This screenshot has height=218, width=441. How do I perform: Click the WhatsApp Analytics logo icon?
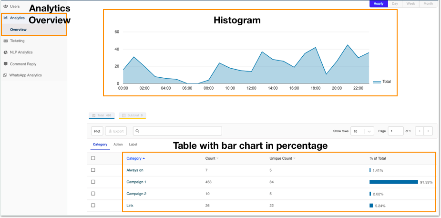click(x=5, y=75)
